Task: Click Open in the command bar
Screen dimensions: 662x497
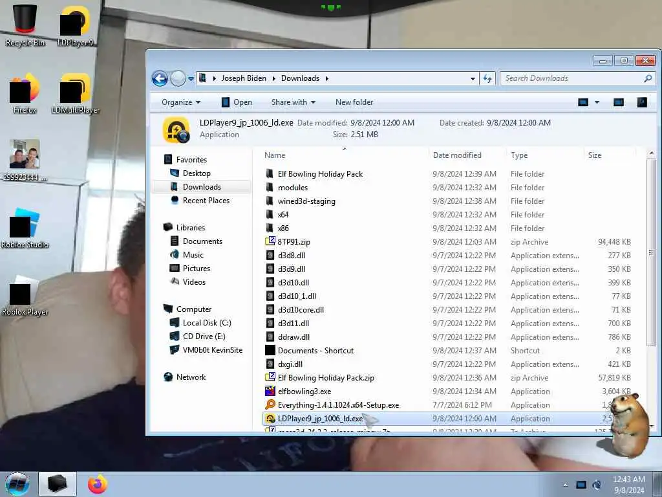Action: point(237,102)
